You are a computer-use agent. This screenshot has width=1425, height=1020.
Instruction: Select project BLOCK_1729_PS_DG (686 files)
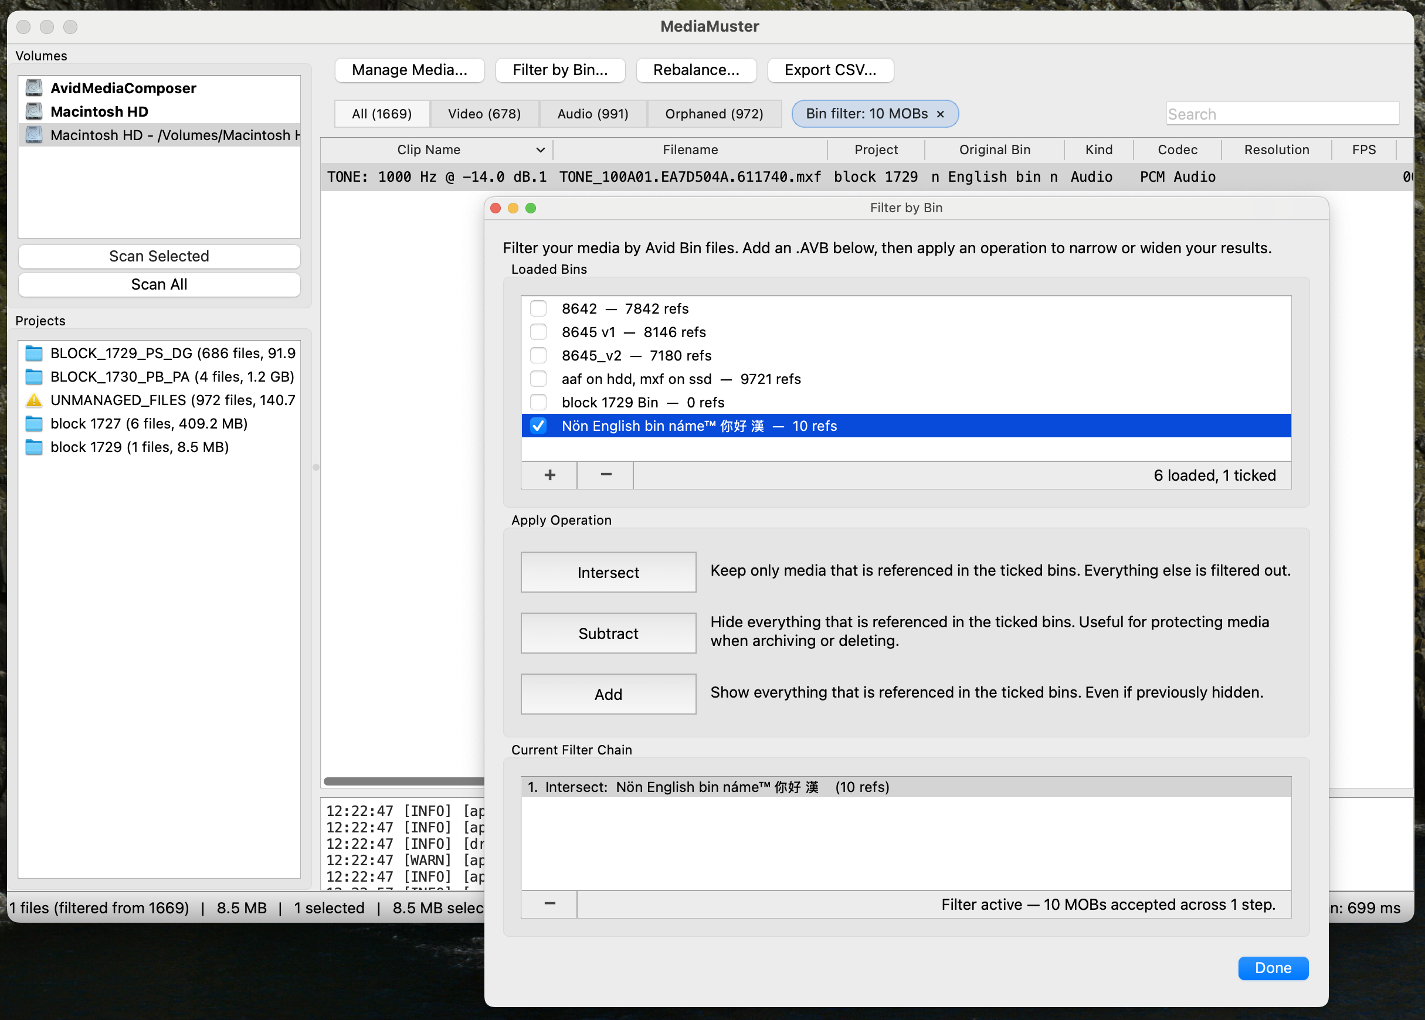160,353
